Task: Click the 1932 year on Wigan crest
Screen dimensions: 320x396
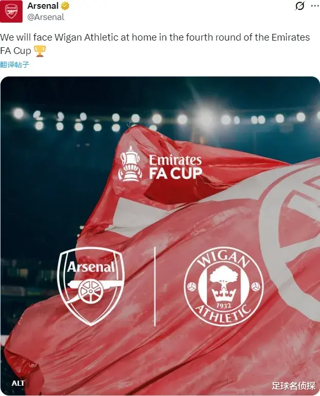Action: (x=224, y=306)
